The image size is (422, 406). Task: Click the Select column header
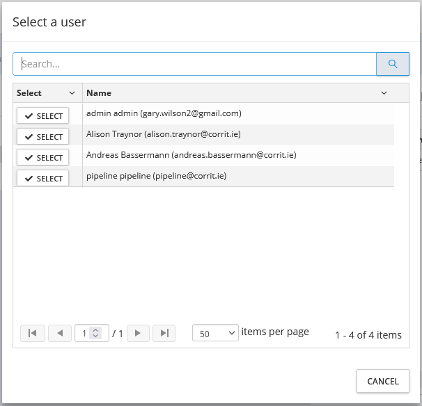tap(29, 93)
